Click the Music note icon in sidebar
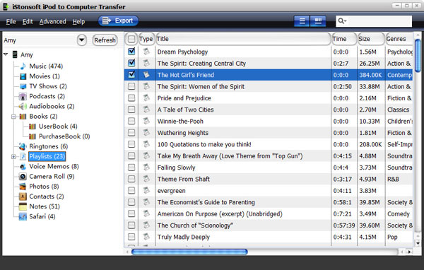This screenshot has height=270, width=424. [23, 66]
